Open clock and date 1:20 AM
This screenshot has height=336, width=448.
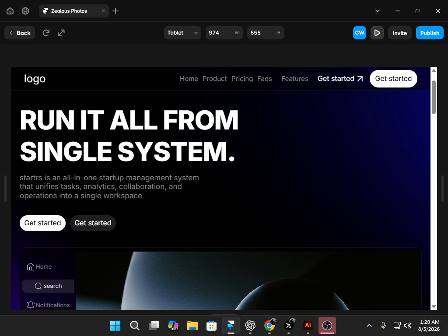(x=429, y=325)
